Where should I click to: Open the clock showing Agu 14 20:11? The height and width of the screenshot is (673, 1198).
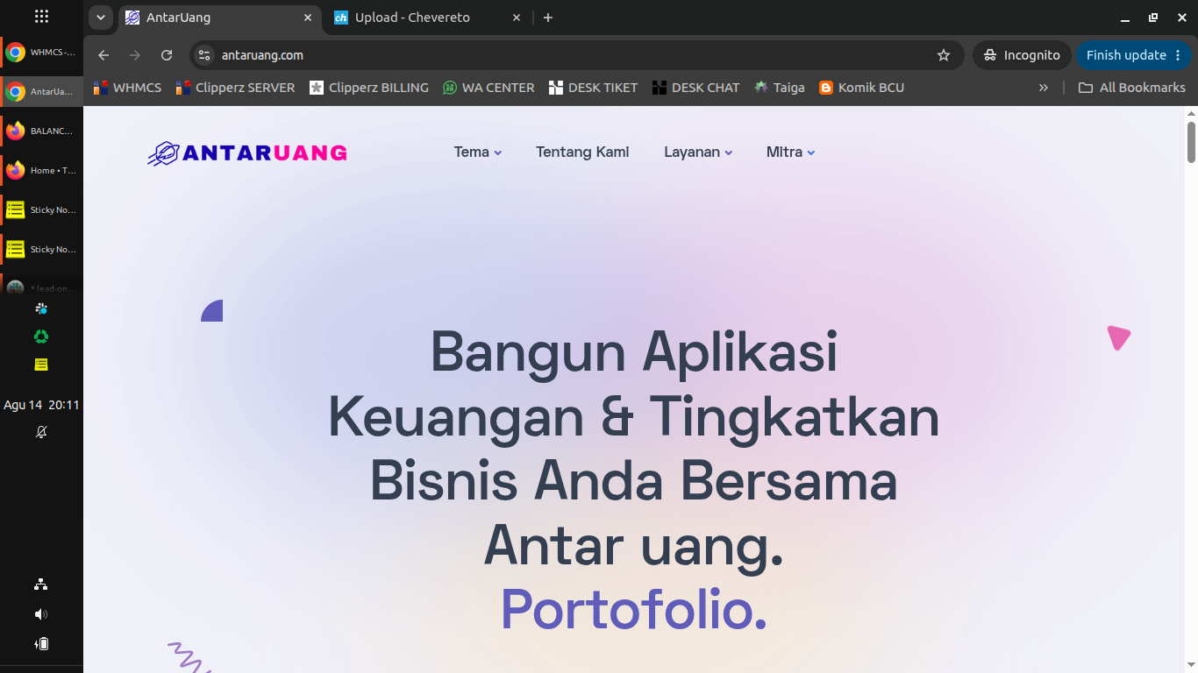(x=41, y=405)
